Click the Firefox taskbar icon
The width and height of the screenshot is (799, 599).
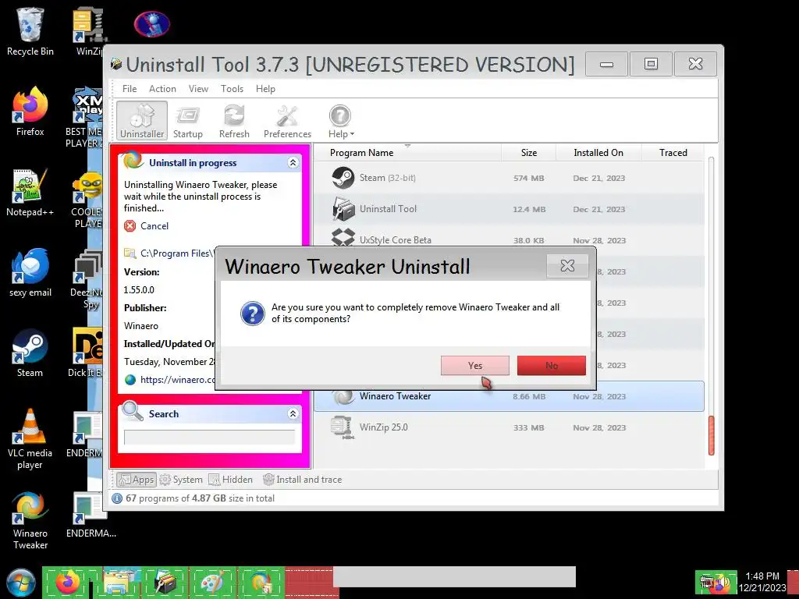pyautogui.click(x=68, y=583)
